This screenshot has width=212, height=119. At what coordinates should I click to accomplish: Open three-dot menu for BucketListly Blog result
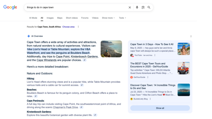[x=150, y=99]
